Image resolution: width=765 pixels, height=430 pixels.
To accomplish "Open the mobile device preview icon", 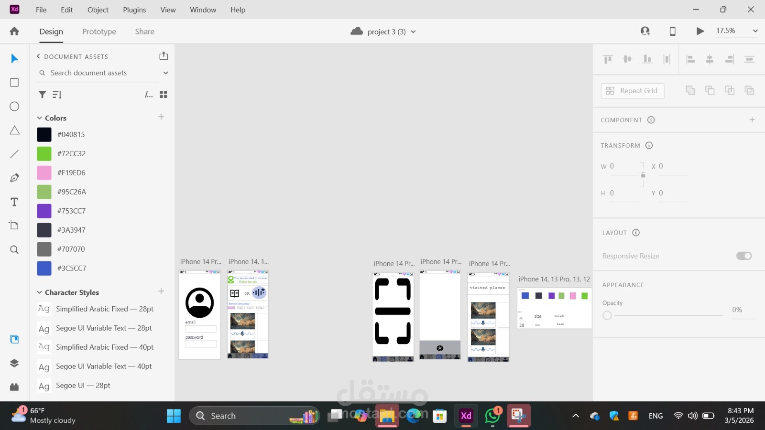I will coord(673,32).
